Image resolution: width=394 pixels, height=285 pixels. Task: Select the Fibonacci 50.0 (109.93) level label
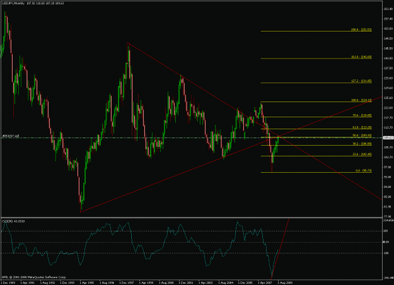pyautogui.click(x=362, y=135)
